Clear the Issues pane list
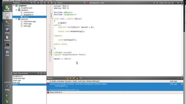The width and height of the screenshot is (186, 104). [67, 78]
